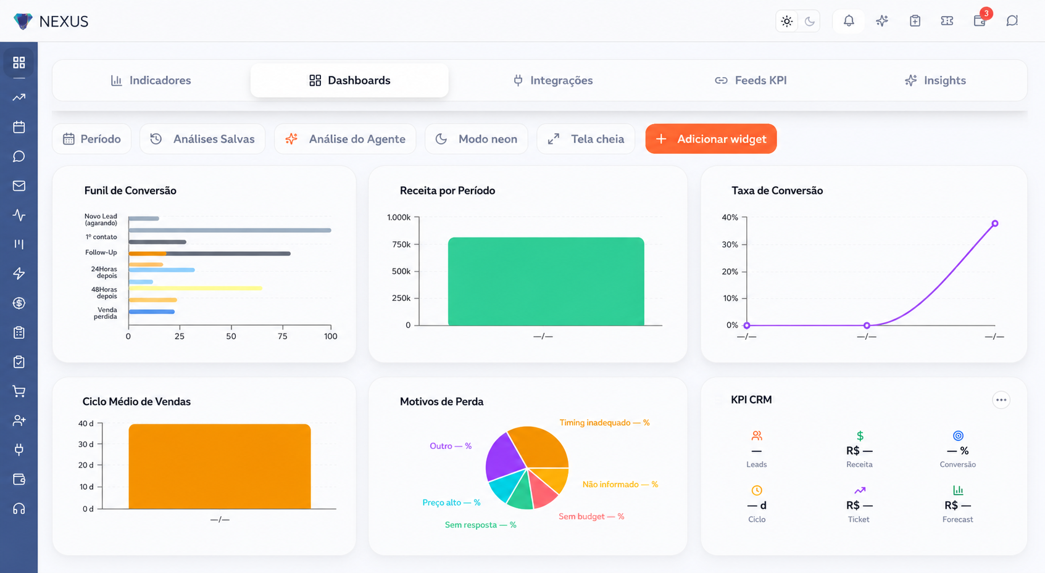The height and width of the screenshot is (573, 1045).
Task: Click the sparkles AI icon in the header
Action: pyautogui.click(x=882, y=21)
